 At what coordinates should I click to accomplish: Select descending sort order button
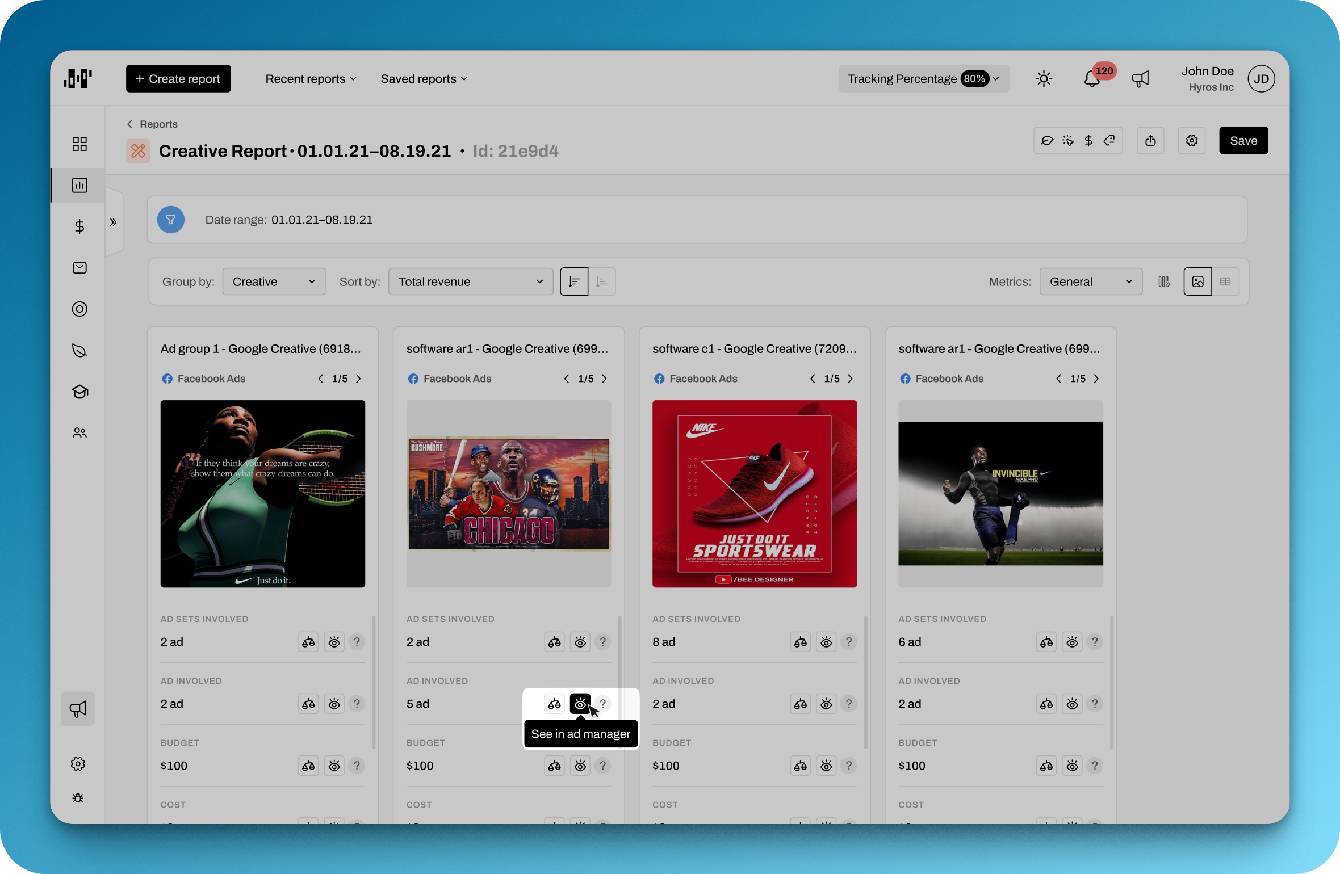point(574,281)
